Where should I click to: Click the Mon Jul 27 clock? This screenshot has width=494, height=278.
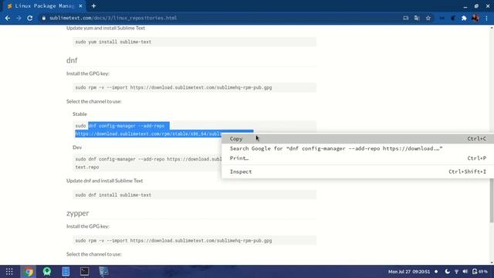pyautogui.click(x=409, y=272)
